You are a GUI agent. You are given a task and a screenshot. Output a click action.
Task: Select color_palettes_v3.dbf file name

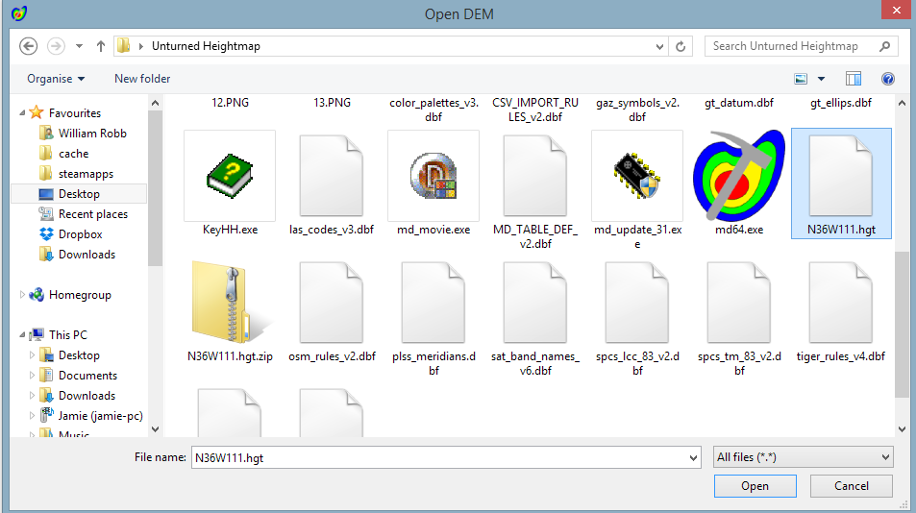click(433, 110)
